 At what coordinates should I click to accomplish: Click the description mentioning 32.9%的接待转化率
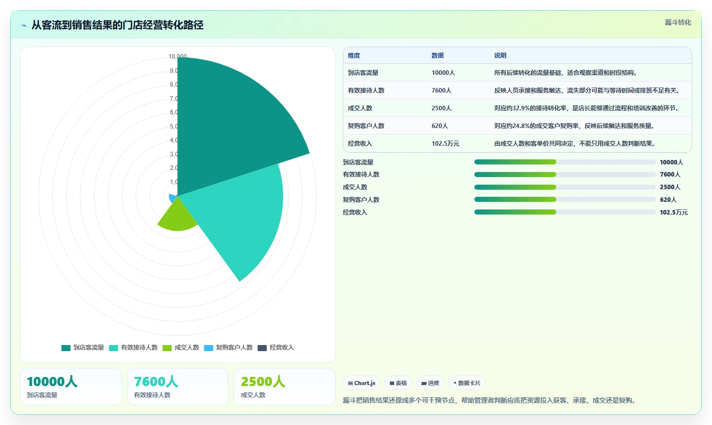[587, 108]
